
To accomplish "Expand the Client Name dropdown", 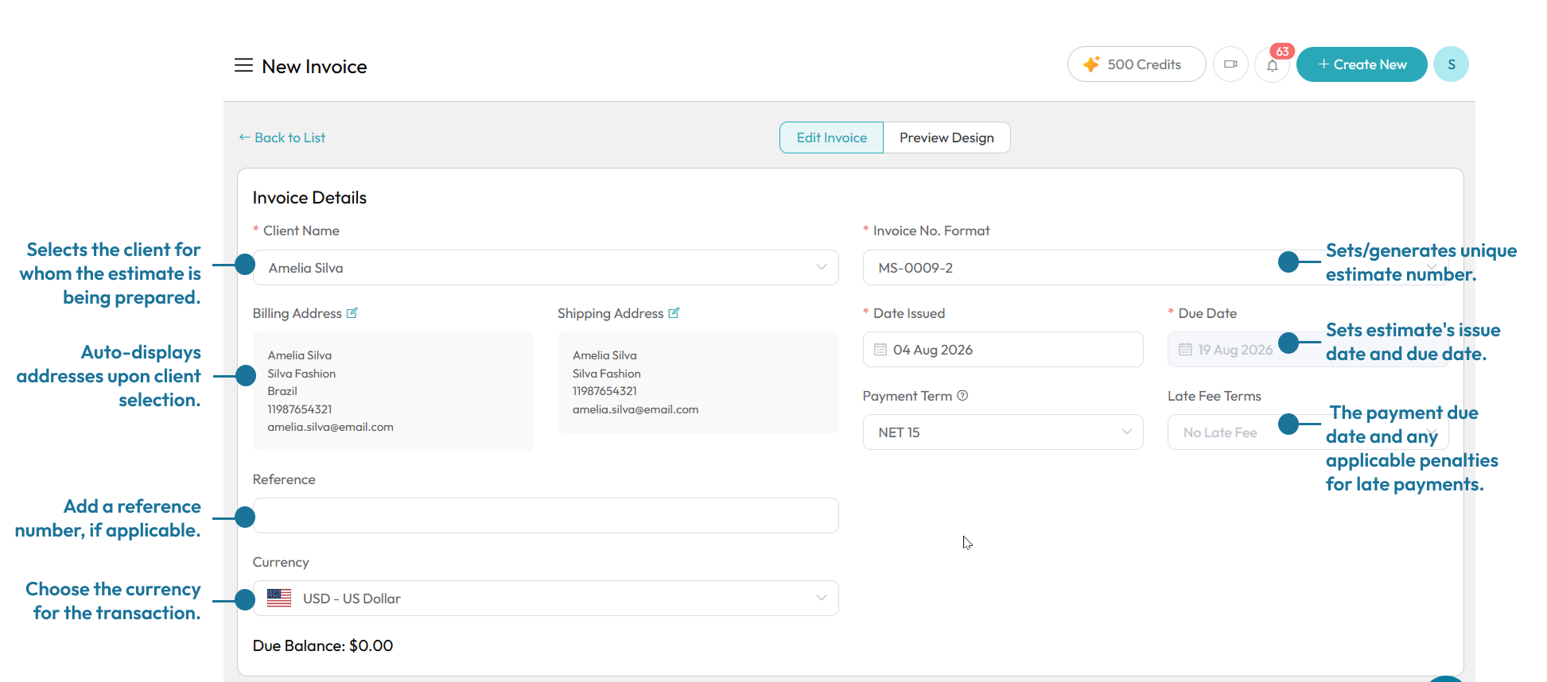I will 546,268.
